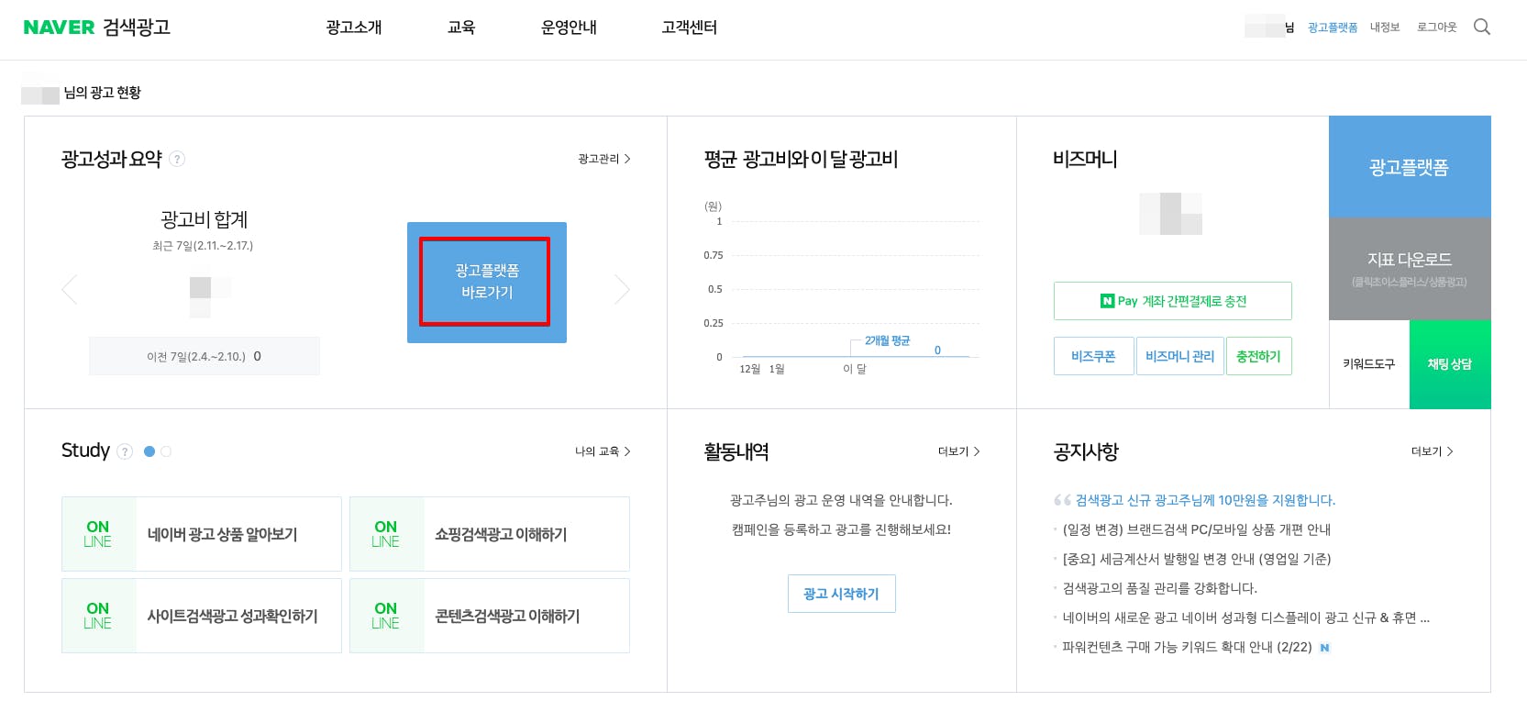The image size is (1527, 701).
Task: Click the ONLINE badge for 네이버 광고 상품 알아보기
Action: (98, 534)
